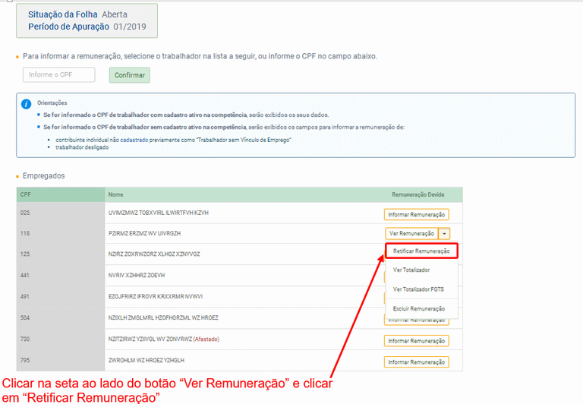
Task: Click Informar Remuneração for CPF 025
Action: tap(417, 215)
